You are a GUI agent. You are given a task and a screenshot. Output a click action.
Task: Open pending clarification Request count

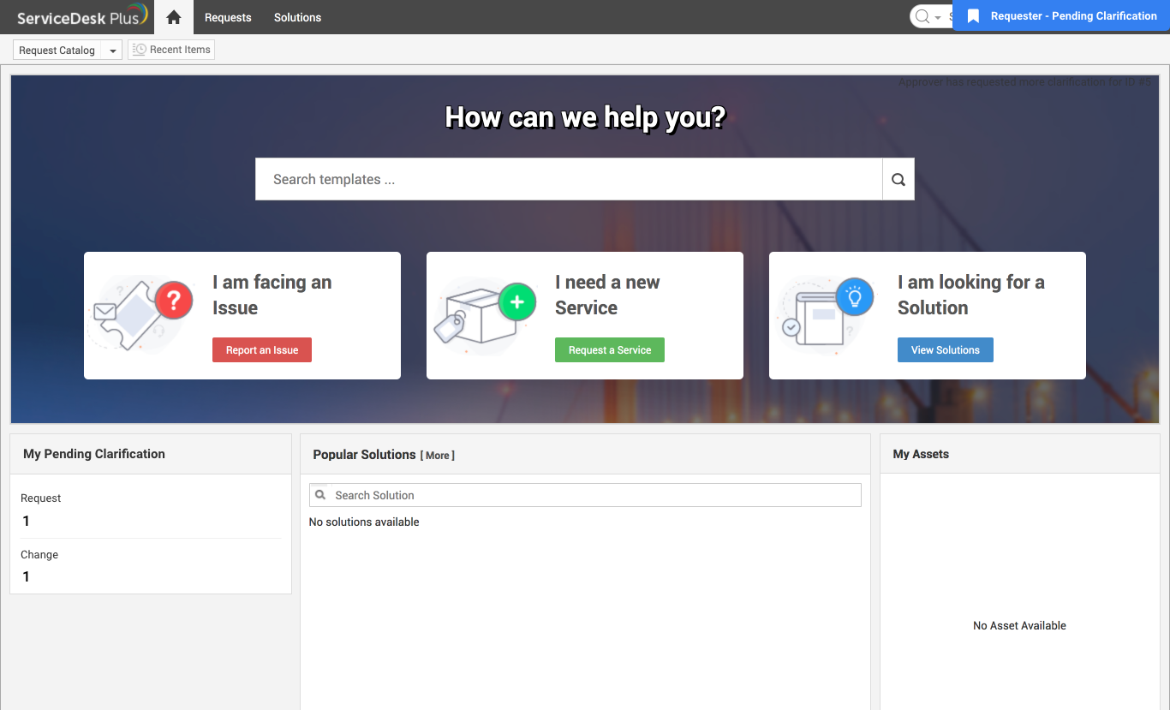tap(27, 521)
